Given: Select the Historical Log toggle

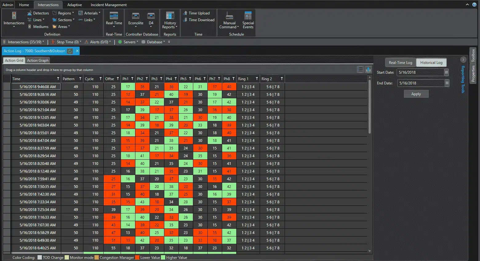Looking at the screenshot, I should click(x=431, y=63).
